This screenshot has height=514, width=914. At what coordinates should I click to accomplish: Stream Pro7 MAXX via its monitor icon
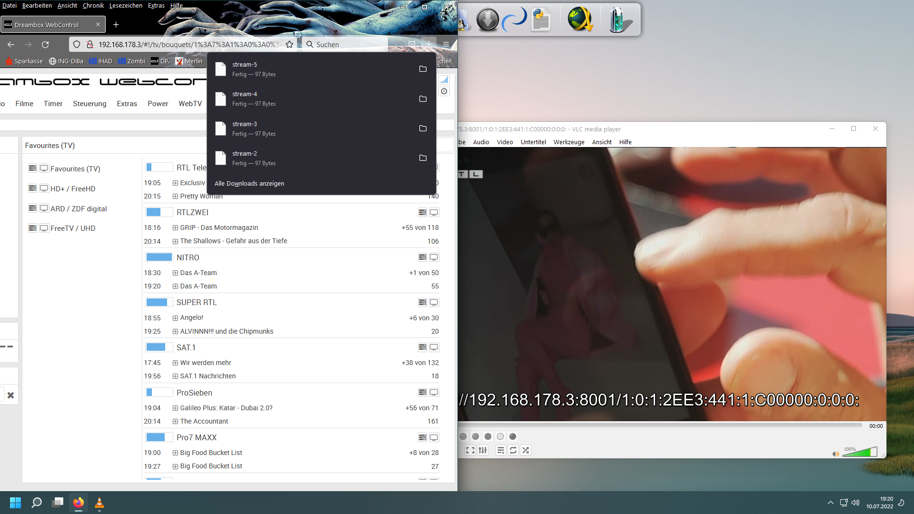tap(434, 437)
